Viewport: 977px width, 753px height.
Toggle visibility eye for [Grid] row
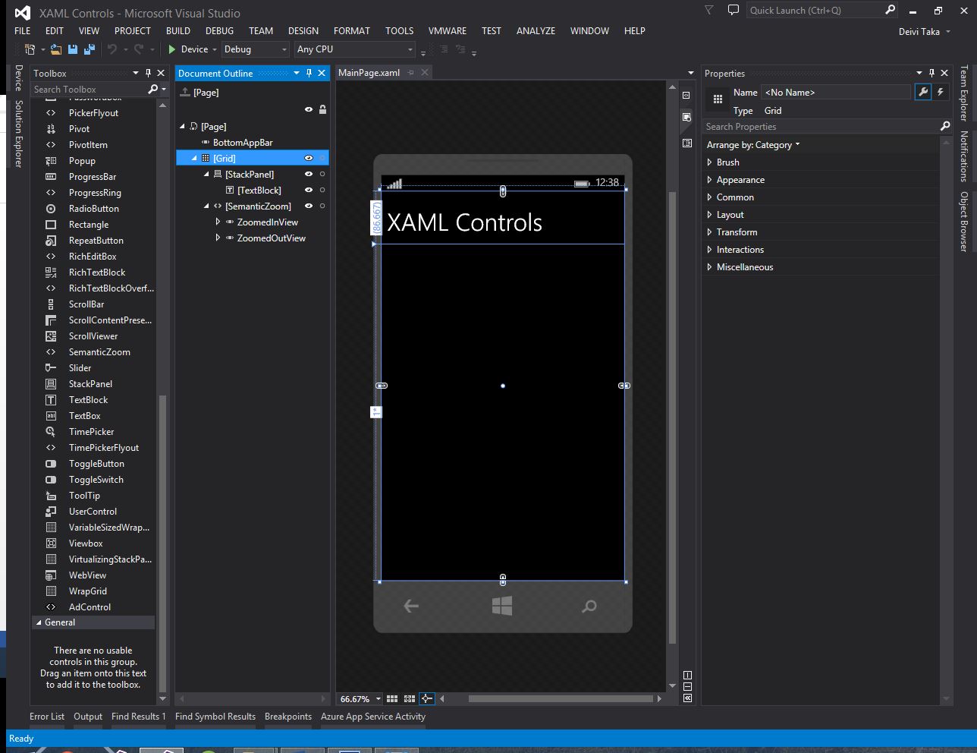pos(309,159)
